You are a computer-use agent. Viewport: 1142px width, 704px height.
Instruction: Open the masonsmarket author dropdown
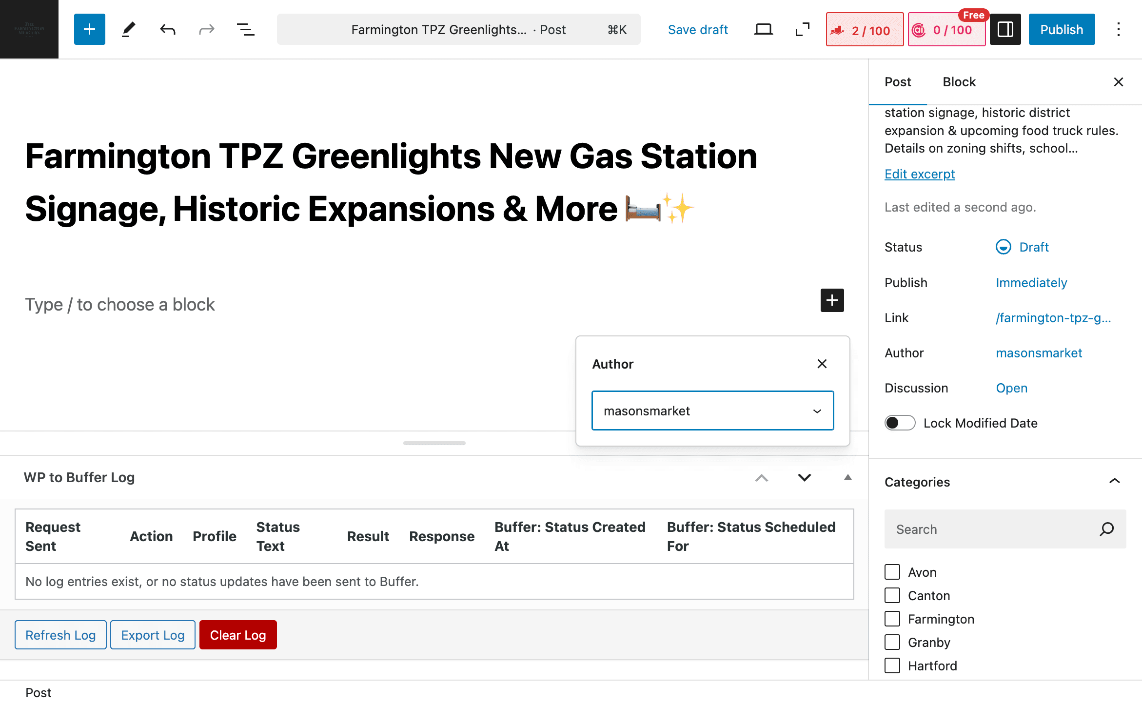713,411
